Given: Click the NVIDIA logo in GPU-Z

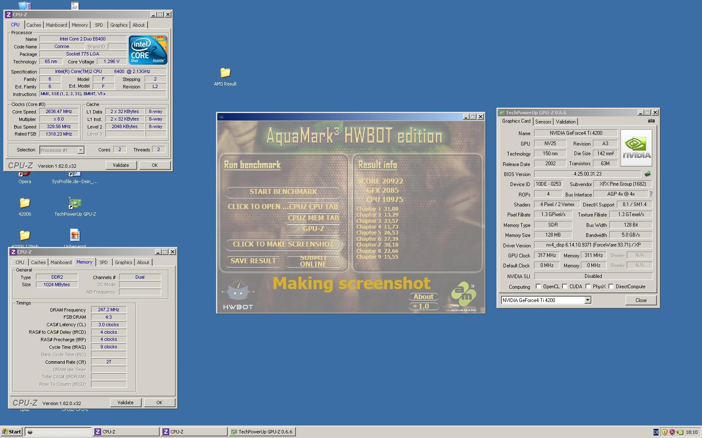Looking at the screenshot, I should tap(636, 148).
